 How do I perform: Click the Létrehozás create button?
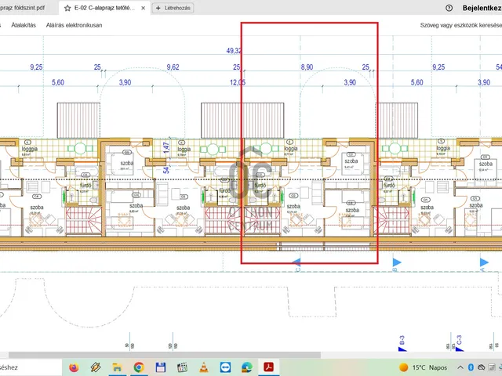click(x=173, y=8)
